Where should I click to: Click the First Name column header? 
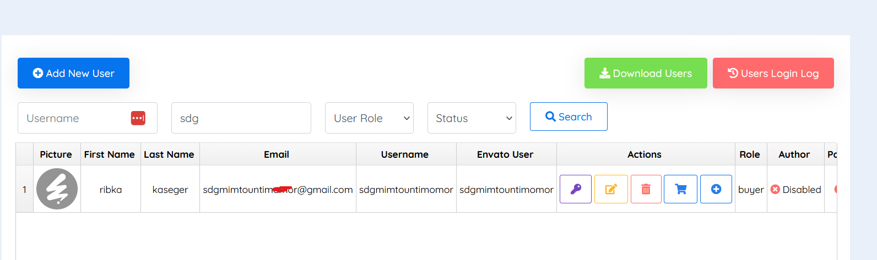pos(110,154)
